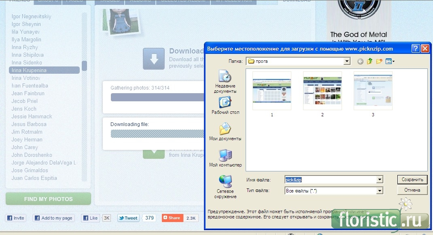The height and width of the screenshot is (235, 433).
Task: Go up one folder level icon
Action: point(369,62)
